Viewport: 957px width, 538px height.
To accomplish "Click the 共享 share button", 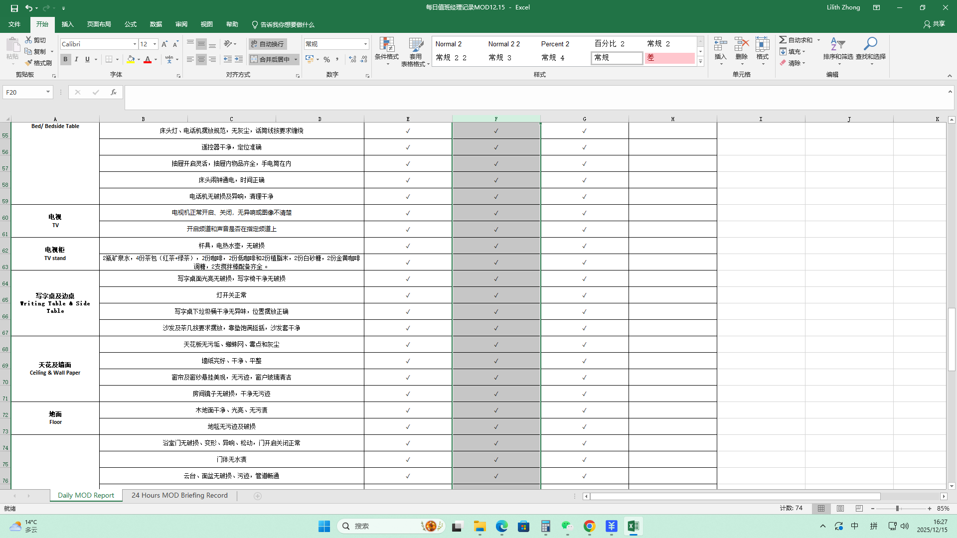I will (934, 24).
